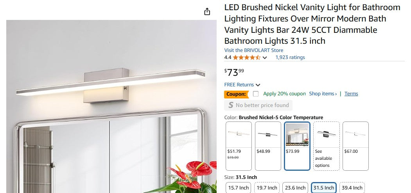
Task: Select the $73.99 Brushed Nickel swatch
Action: (x=297, y=146)
